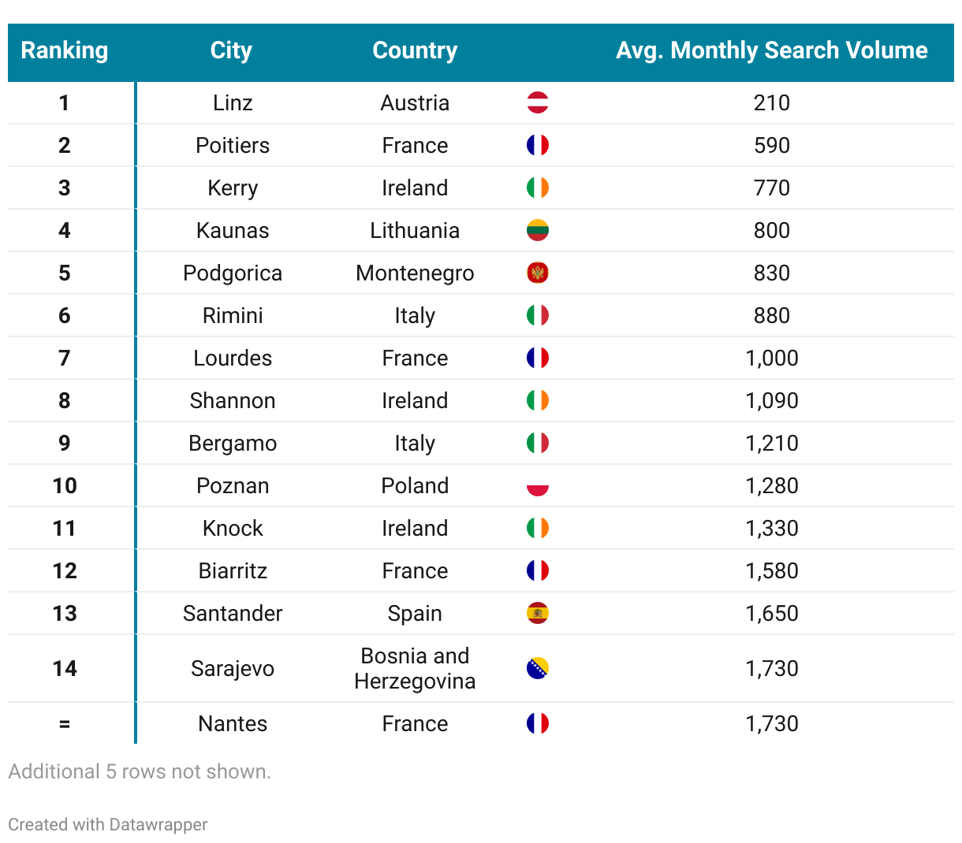This screenshot has width=962, height=843.
Task: Sort by Avg. Monthly Search Volume header
Action: click(771, 50)
